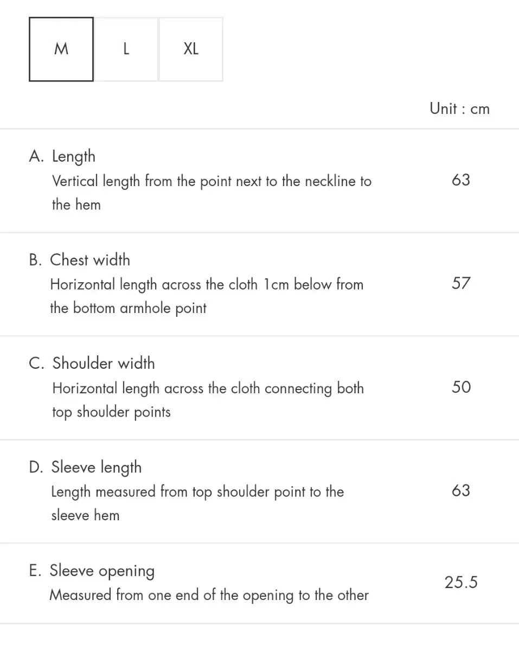Select the B. Chest width heading
Screen dimensions: 519x651
[x=79, y=260]
